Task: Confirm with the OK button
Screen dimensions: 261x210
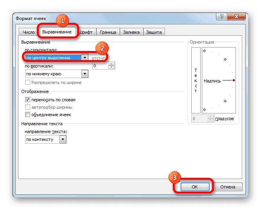Action: pyautogui.click(x=195, y=187)
